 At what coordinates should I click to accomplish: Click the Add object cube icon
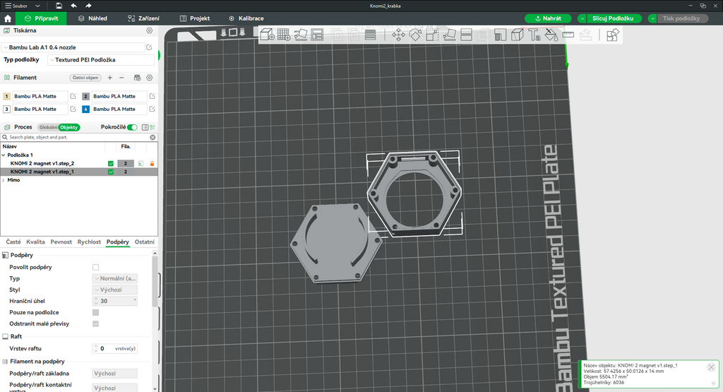tap(268, 35)
